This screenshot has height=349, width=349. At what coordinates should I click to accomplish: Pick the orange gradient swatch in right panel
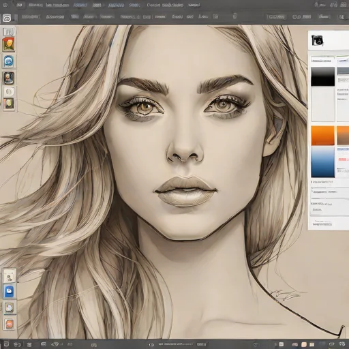pos(322,136)
